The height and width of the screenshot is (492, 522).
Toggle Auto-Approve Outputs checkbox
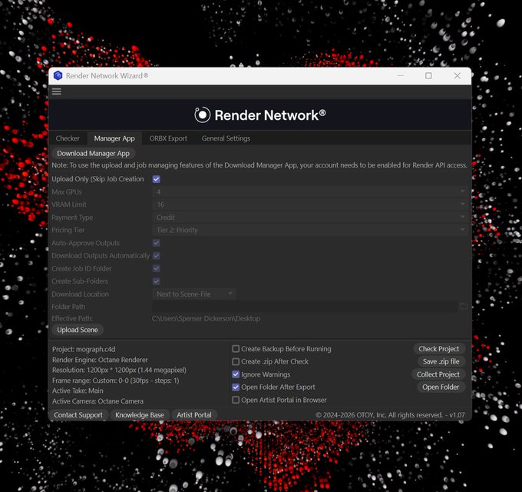pos(156,243)
